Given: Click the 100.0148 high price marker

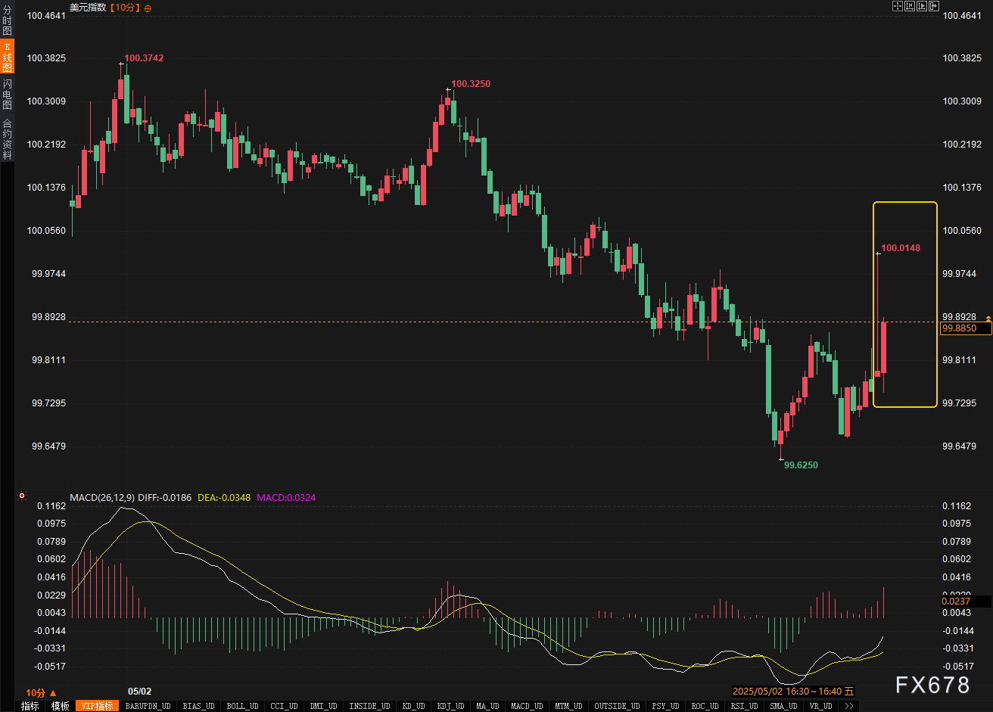Looking at the screenshot, I should [901, 247].
